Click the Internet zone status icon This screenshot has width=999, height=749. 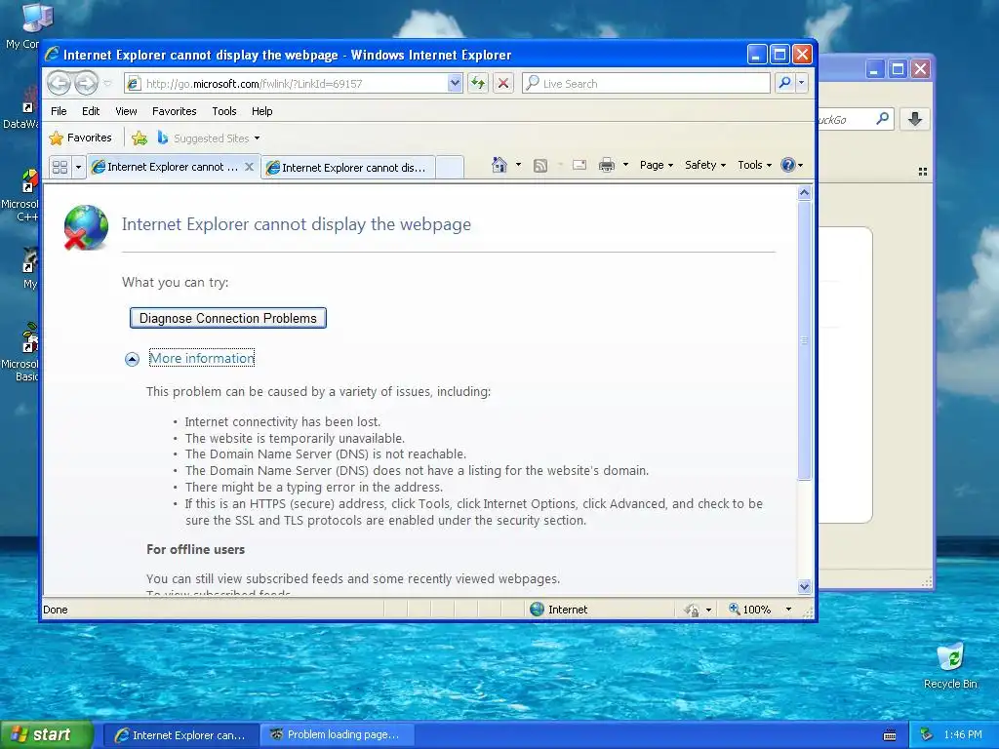pos(538,609)
